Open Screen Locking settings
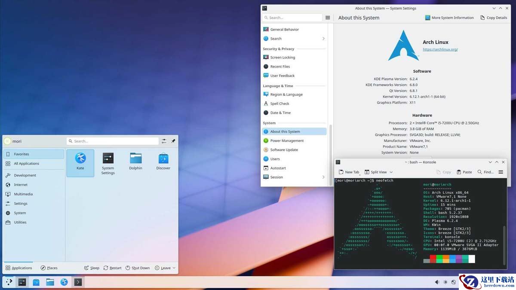The height and width of the screenshot is (290, 516). (294, 57)
